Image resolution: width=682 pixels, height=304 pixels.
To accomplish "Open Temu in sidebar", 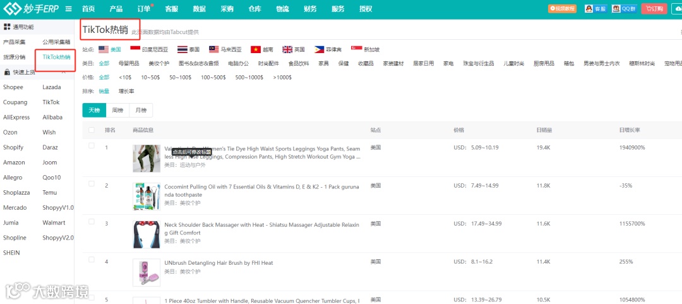I will click(50, 193).
